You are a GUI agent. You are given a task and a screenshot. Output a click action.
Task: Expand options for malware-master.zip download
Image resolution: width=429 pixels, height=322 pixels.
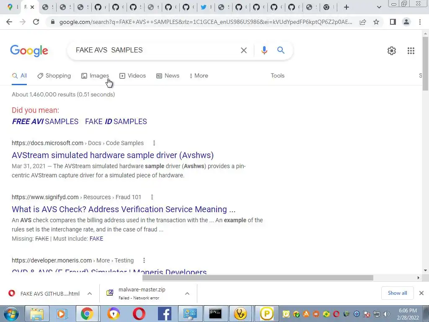tap(187, 293)
